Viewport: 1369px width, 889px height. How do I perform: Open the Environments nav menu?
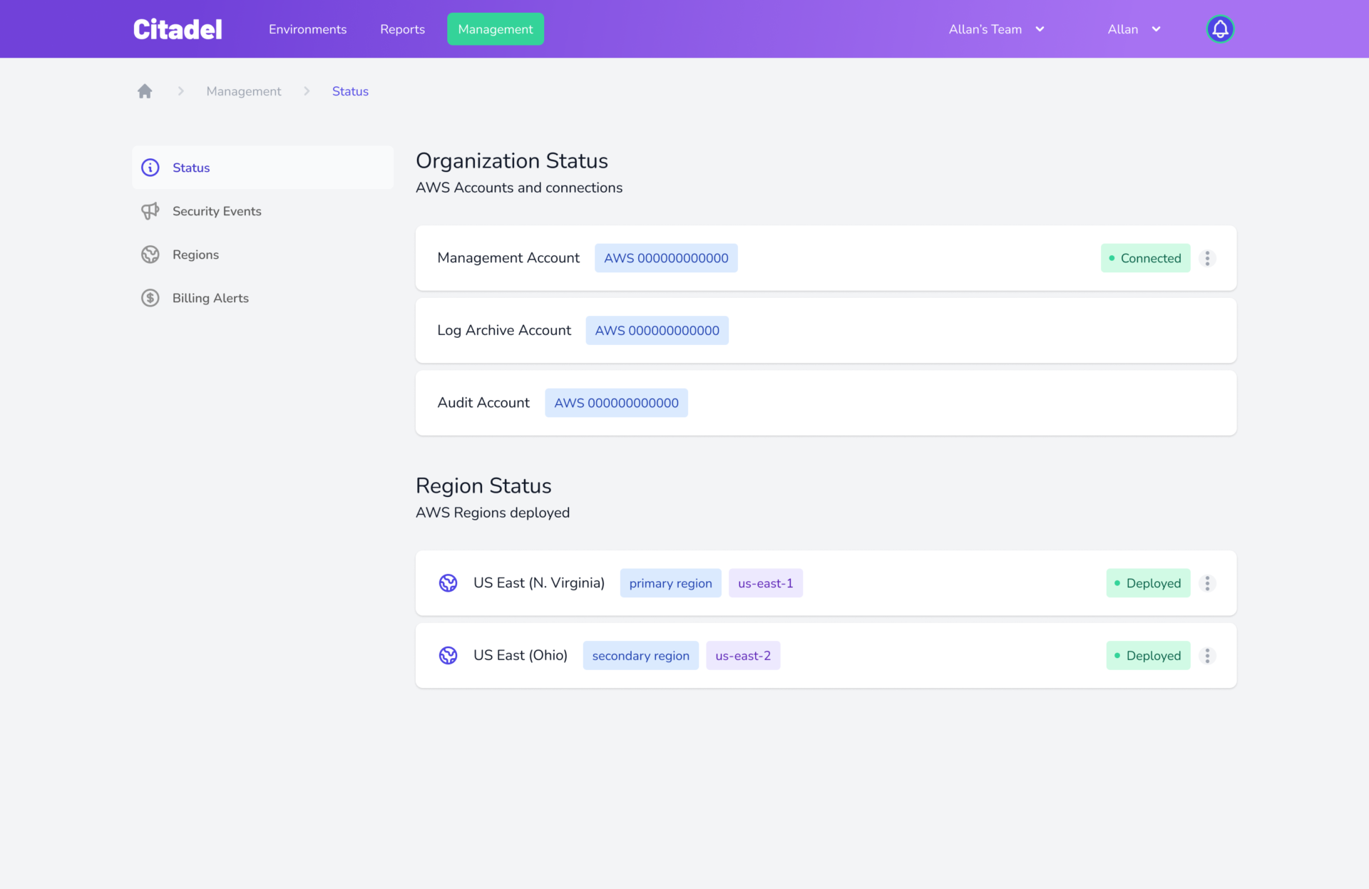pos(307,29)
